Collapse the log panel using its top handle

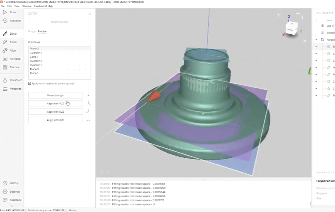(203, 179)
